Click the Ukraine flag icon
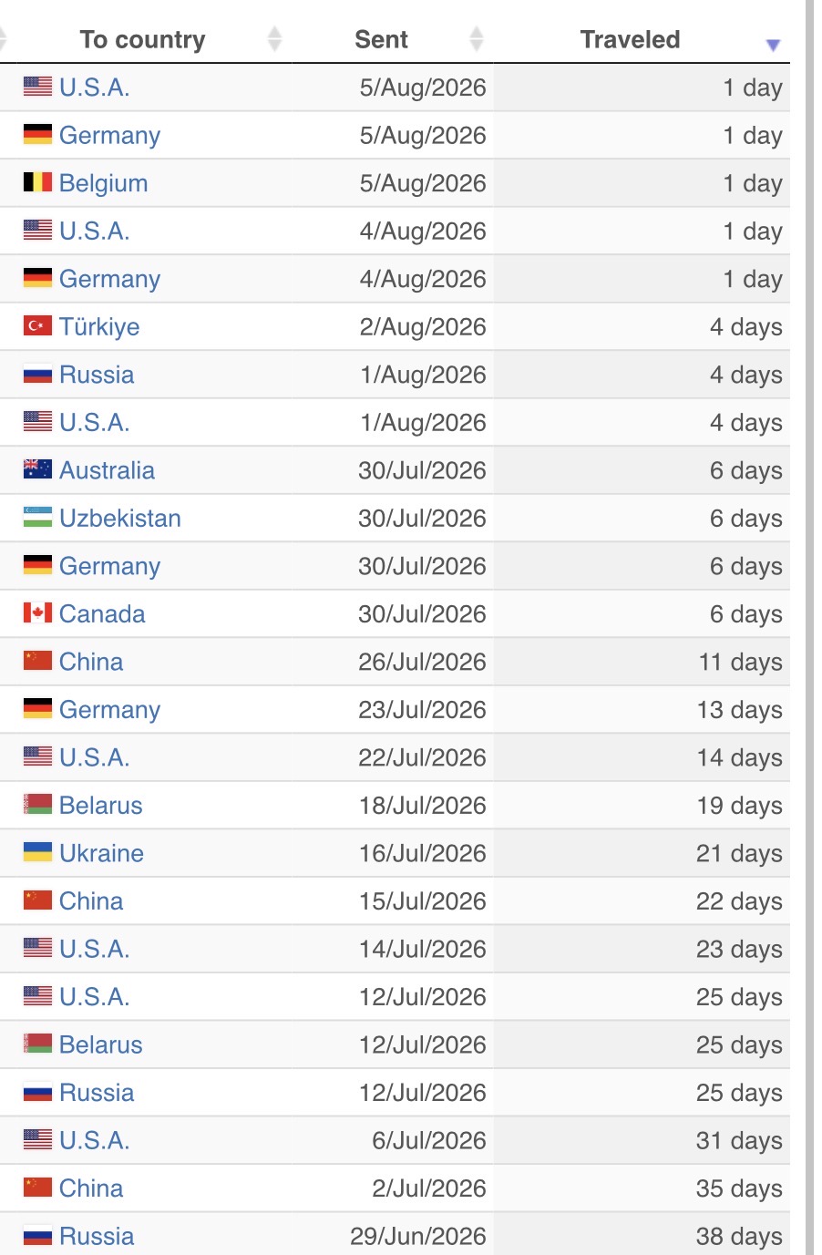822x1255 pixels. (37, 852)
